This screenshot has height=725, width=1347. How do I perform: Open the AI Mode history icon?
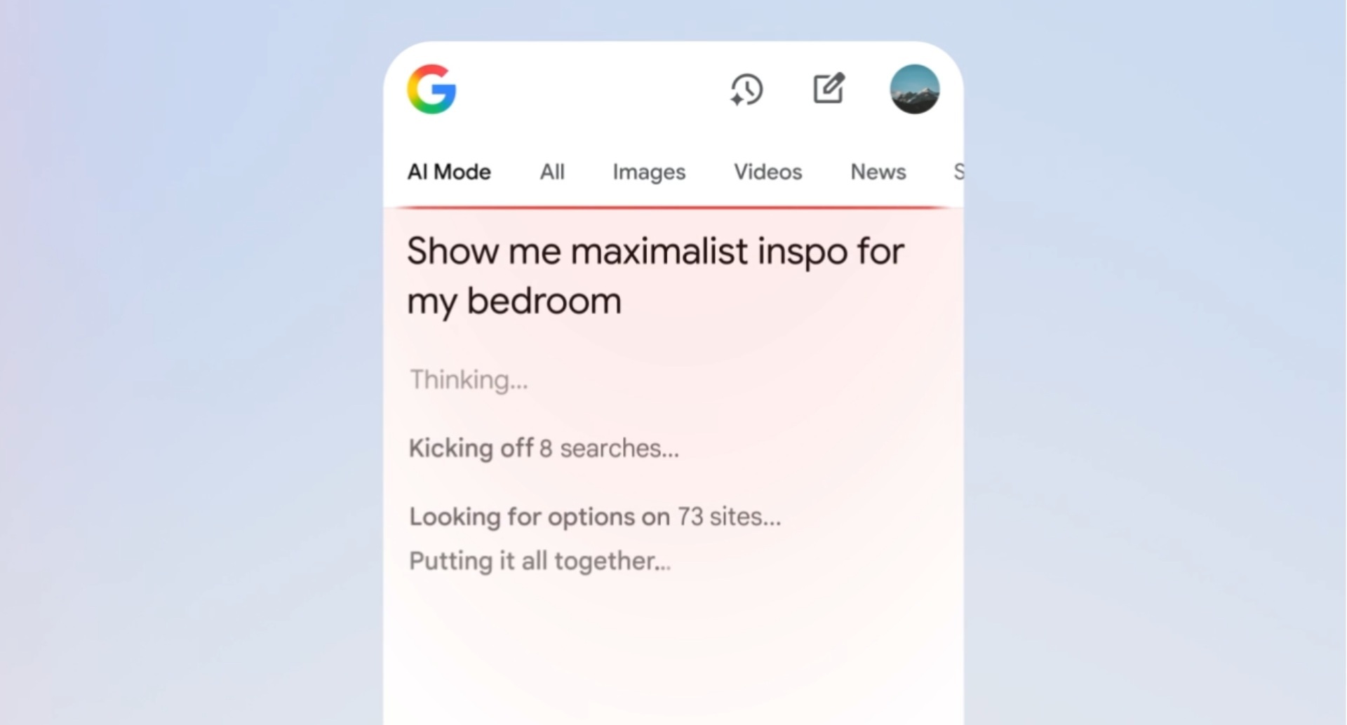tap(746, 90)
